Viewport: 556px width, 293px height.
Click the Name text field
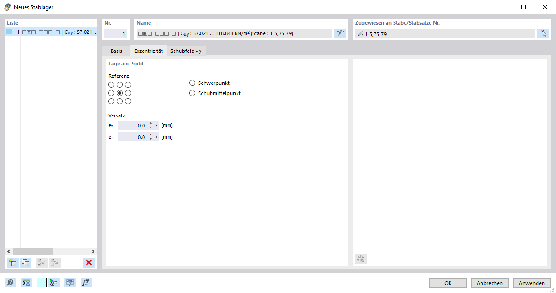pyautogui.click(x=234, y=33)
